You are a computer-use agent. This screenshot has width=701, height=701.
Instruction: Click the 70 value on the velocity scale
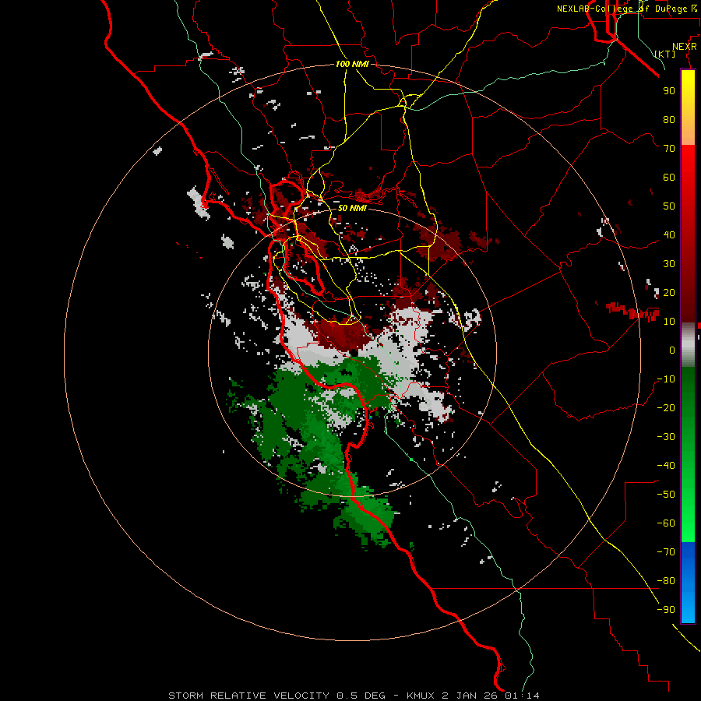(x=669, y=149)
